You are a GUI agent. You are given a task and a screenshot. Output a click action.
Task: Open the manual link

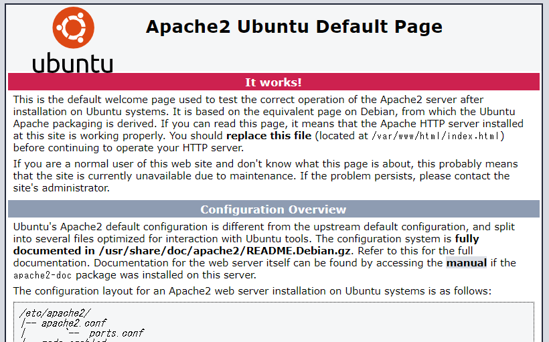coord(467,263)
